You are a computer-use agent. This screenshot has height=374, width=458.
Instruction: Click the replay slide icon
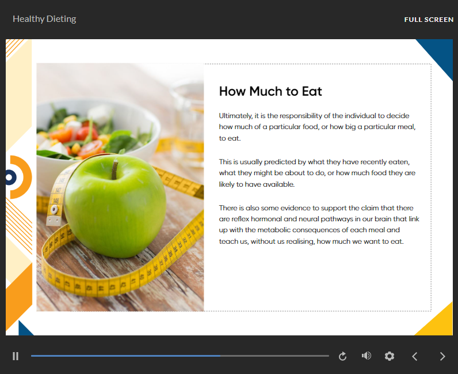coord(342,356)
